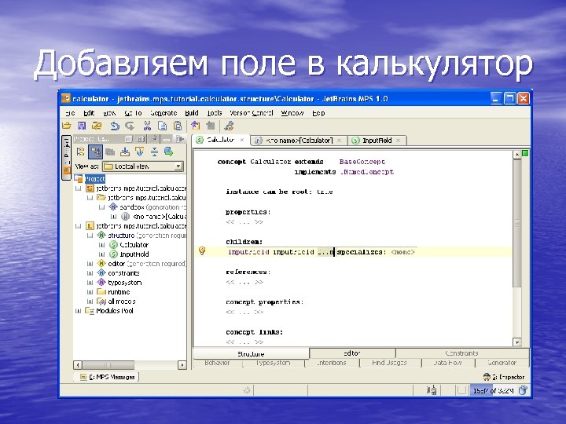The width and height of the screenshot is (566, 424).
Task: Expand the editor model node
Action: [x=90, y=264]
